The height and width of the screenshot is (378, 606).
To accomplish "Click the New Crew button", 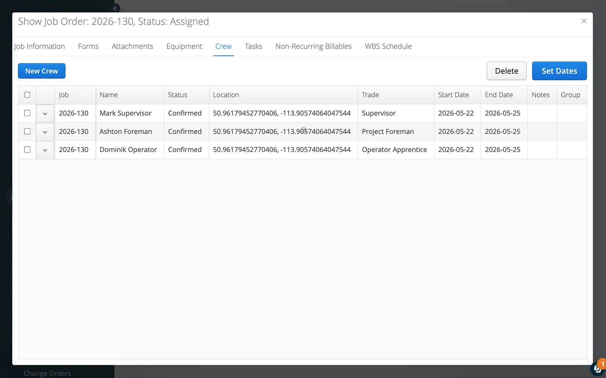I will 42,71.
